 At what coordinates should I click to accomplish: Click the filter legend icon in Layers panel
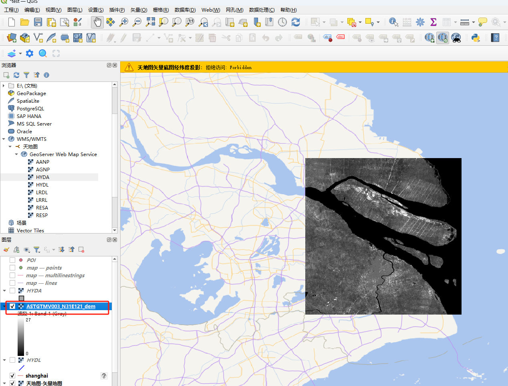36,250
